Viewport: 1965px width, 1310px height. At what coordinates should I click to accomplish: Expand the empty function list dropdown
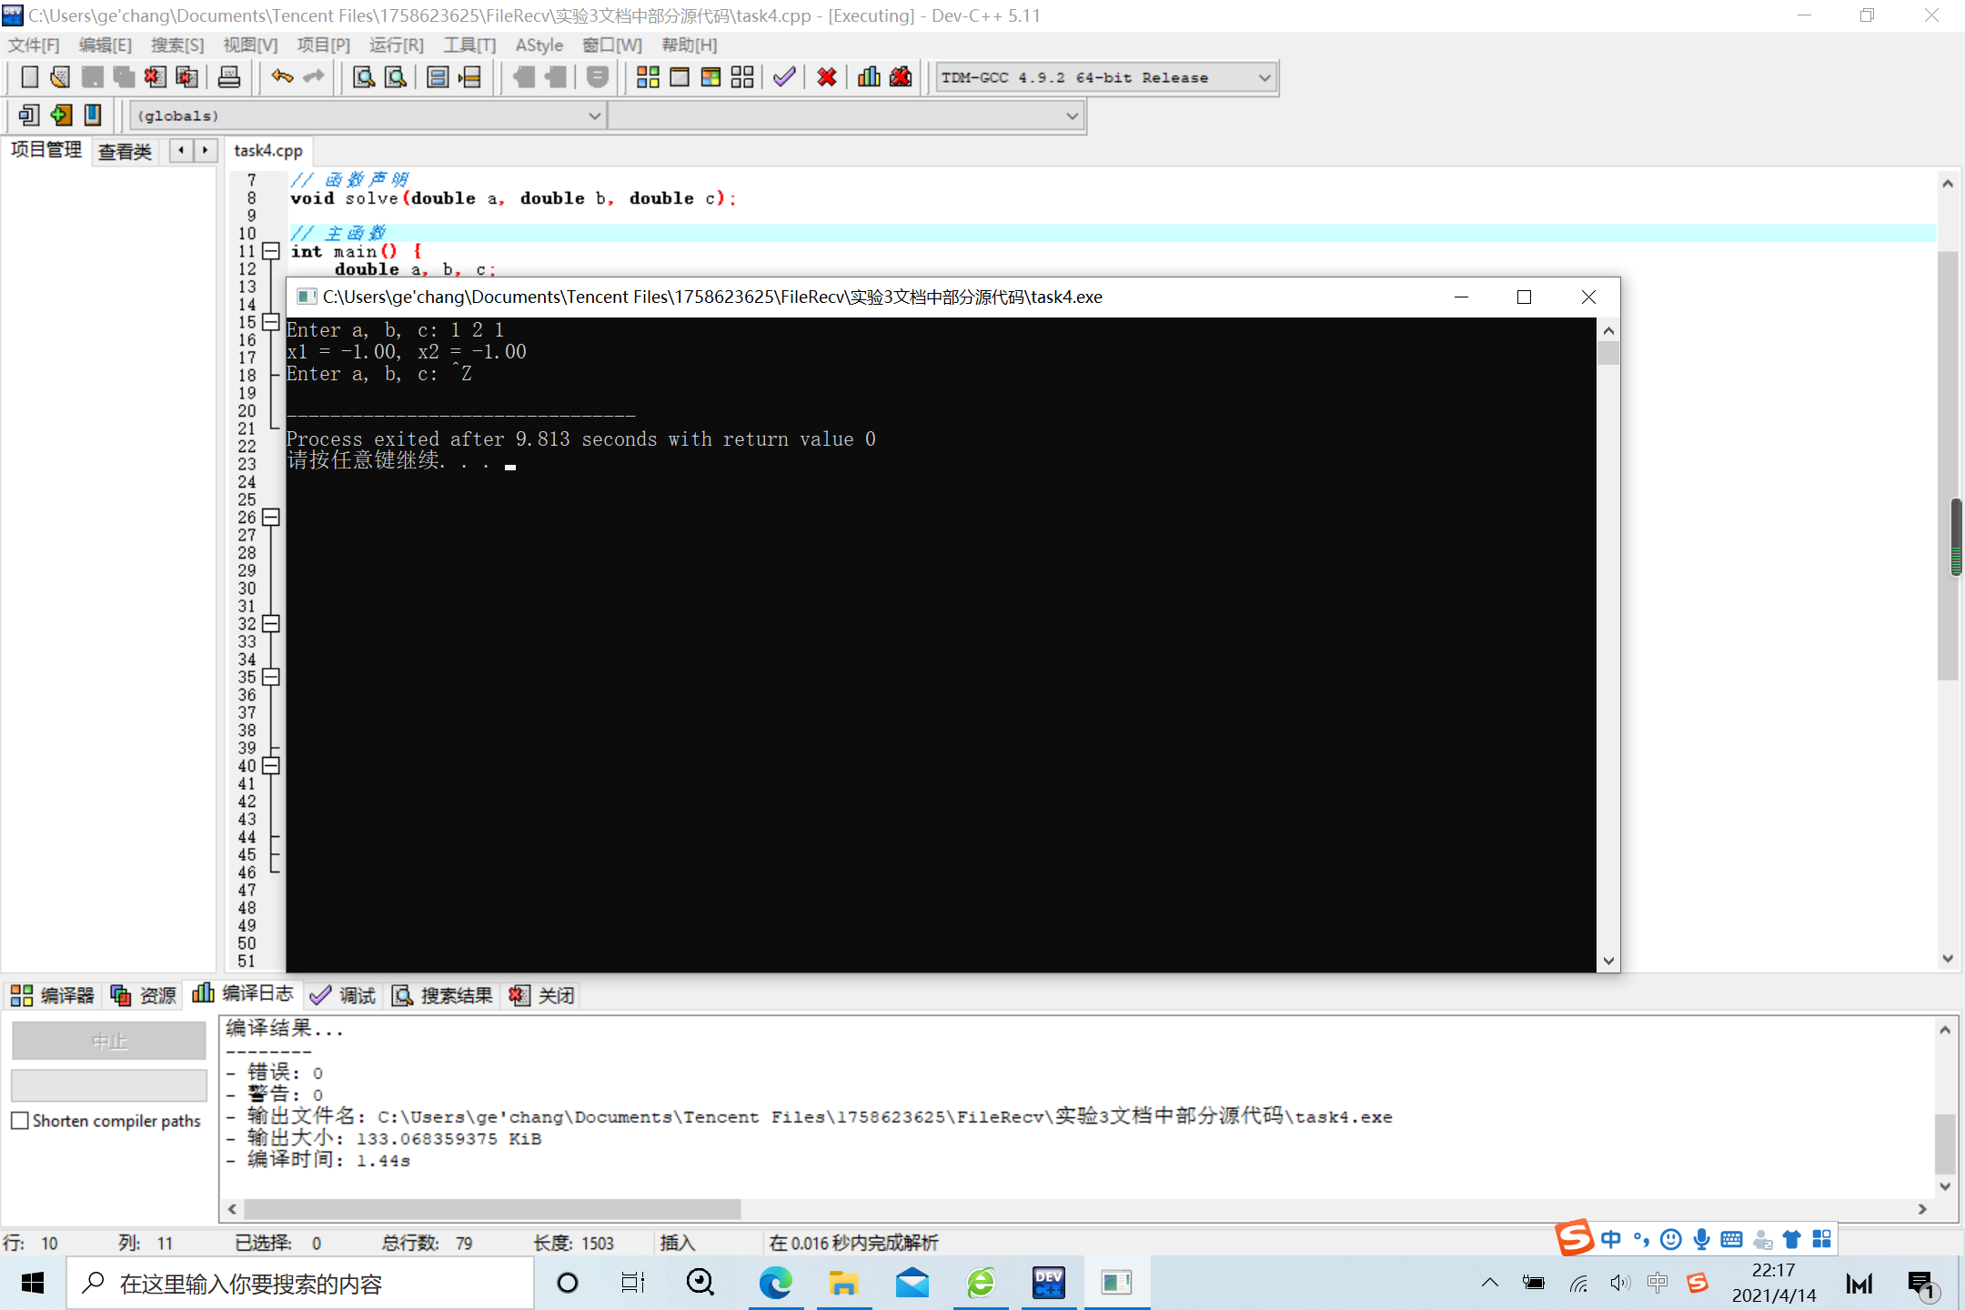point(1072,116)
